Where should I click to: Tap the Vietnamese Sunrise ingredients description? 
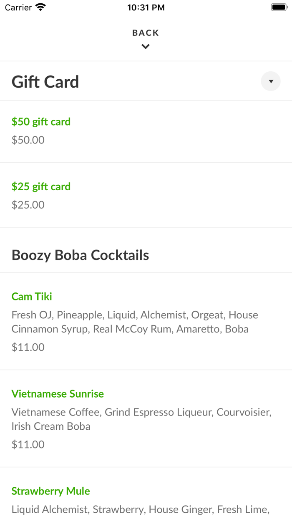tap(141, 419)
